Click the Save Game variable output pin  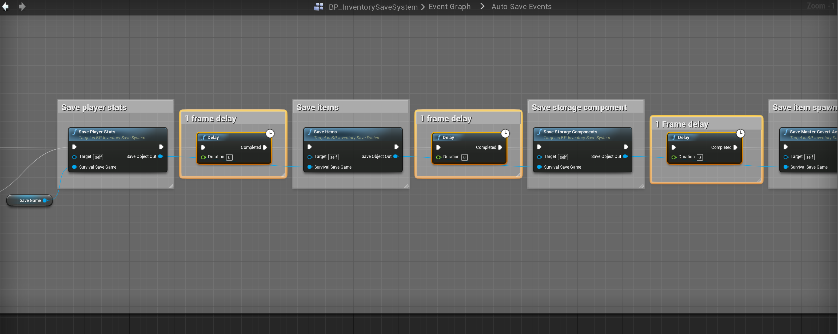45,200
